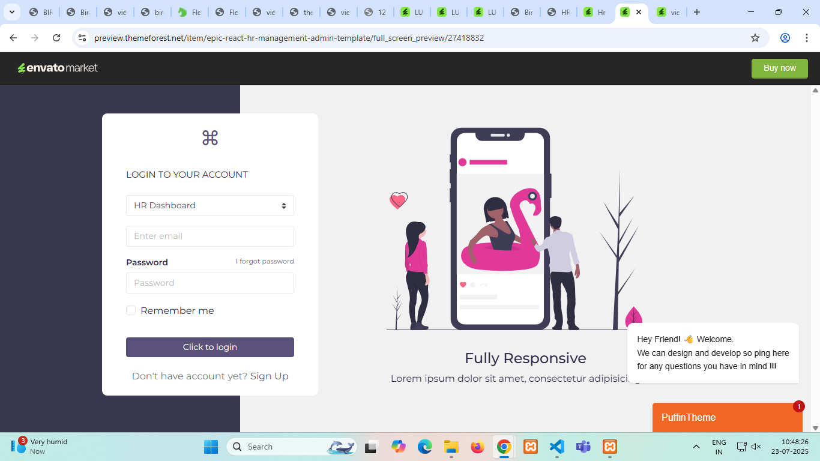Image resolution: width=820 pixels, height=461 pixels.
Task: Open File Explorer from the taskbar
Action: 451,447
